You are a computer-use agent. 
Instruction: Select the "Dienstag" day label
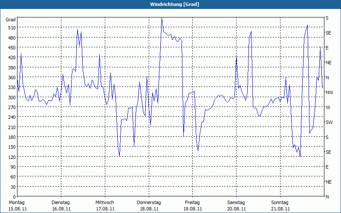pyautogui.click(x=61, y=203)
